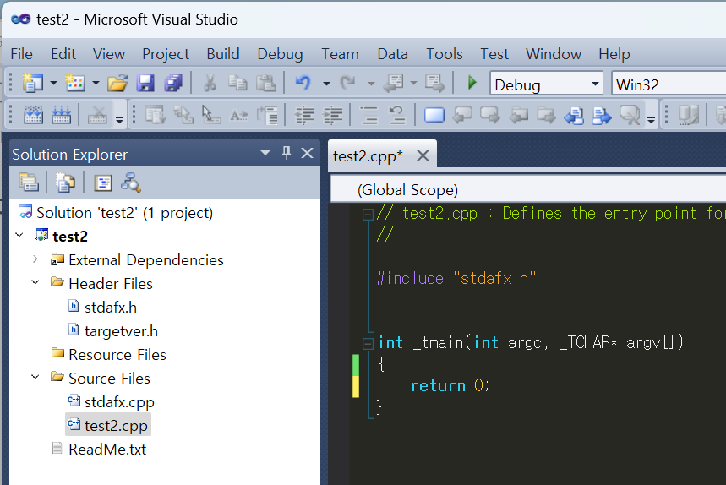Collapse the _tmain function outline block
The image size is (726, 485).
click(x=368, y=343)
